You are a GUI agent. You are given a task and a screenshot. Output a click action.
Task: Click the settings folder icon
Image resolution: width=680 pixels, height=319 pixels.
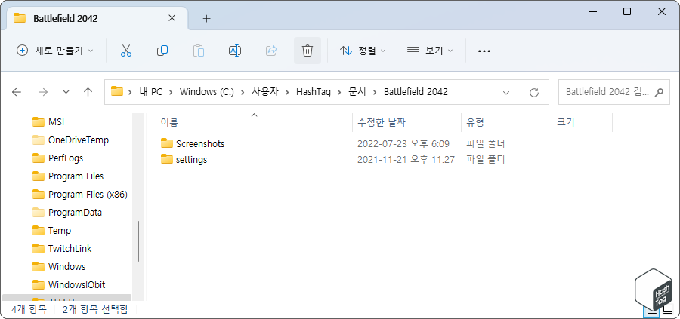point(167,159)
